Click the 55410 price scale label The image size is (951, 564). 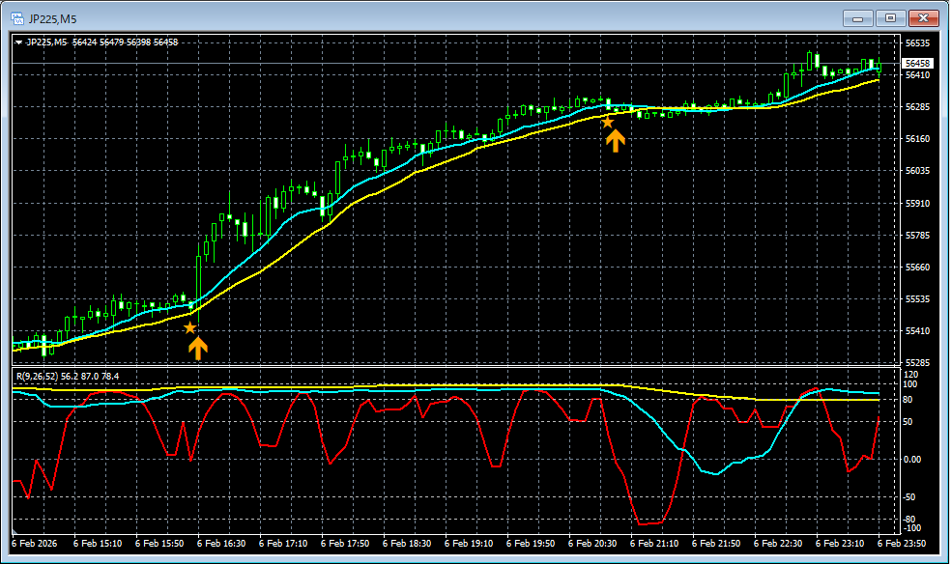tap(917, 331)
